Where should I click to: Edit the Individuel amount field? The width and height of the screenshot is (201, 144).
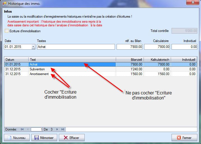coord(184,47)
